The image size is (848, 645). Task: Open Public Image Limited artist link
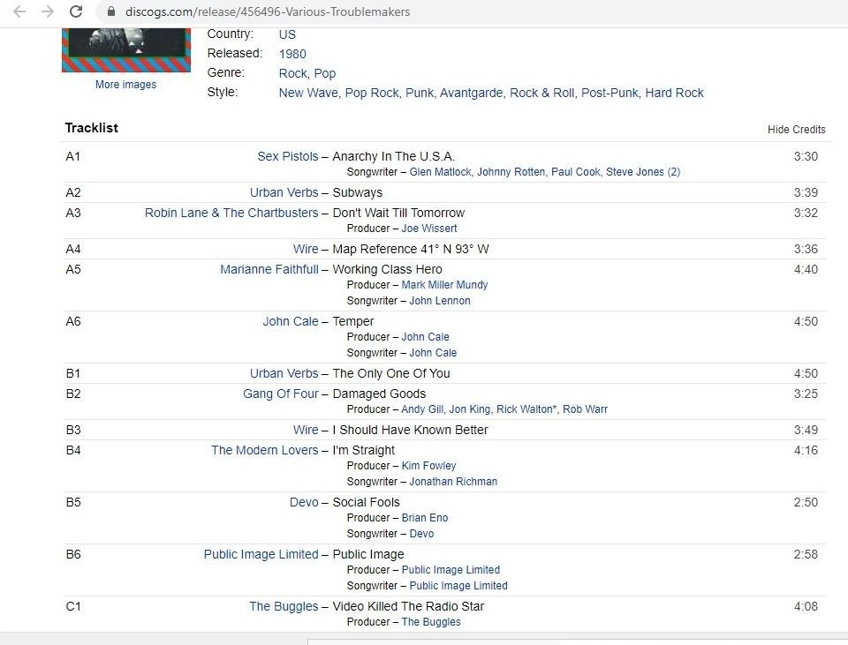pos(261,554)
